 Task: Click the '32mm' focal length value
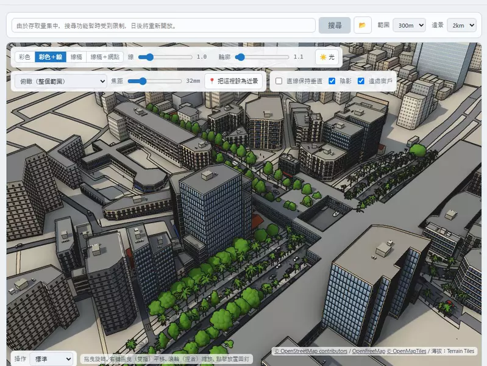click(x=193, y=81)
